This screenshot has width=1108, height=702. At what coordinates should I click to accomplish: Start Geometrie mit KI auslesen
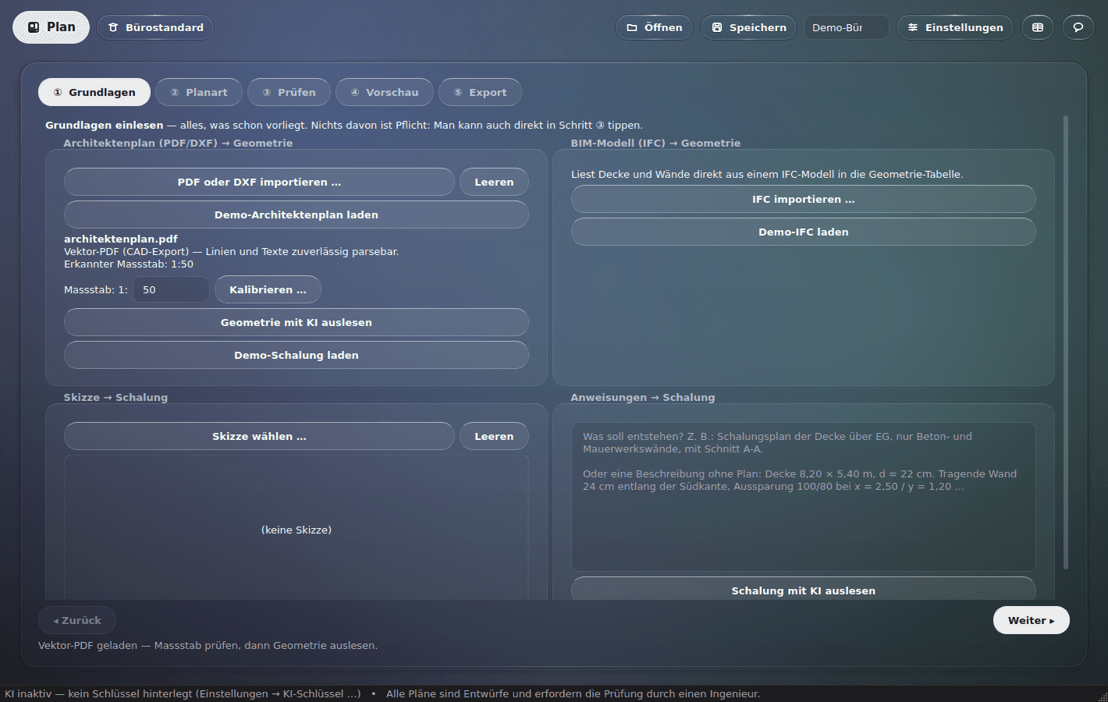tap(297, 322)
